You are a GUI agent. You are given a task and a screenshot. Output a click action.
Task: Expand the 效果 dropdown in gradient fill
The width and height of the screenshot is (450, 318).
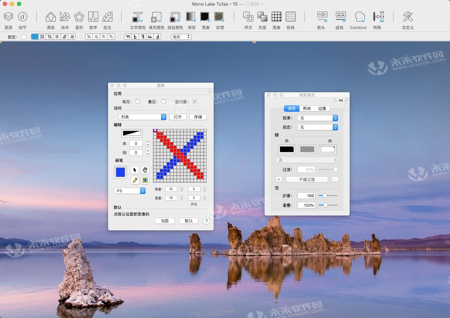(317, 118)
